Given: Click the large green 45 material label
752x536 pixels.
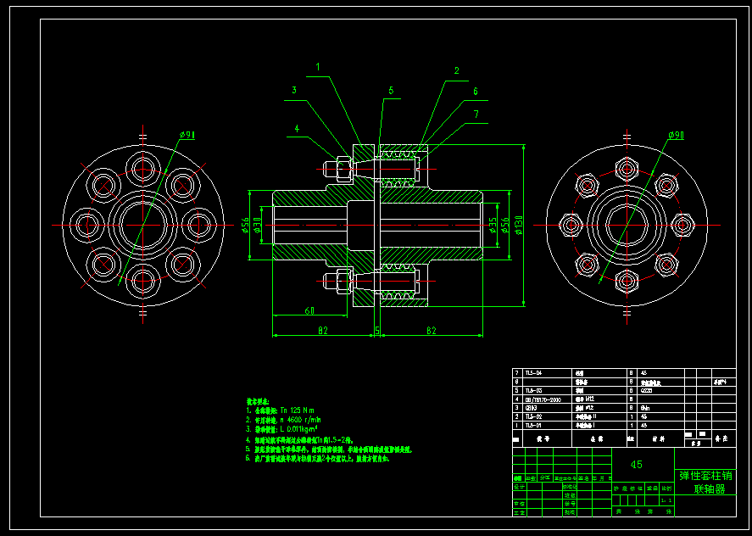Looking at the screenshot, I should 637,465.
